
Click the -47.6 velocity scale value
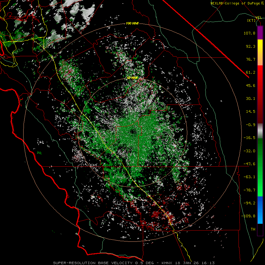249,164
